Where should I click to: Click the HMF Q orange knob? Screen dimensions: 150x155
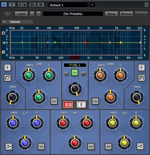pos(121,75)
